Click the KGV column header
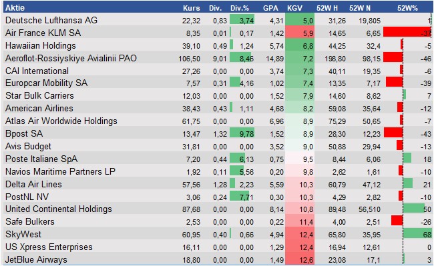Image resolution: width=434 pixels, height=266 pixels. (294, 8)
